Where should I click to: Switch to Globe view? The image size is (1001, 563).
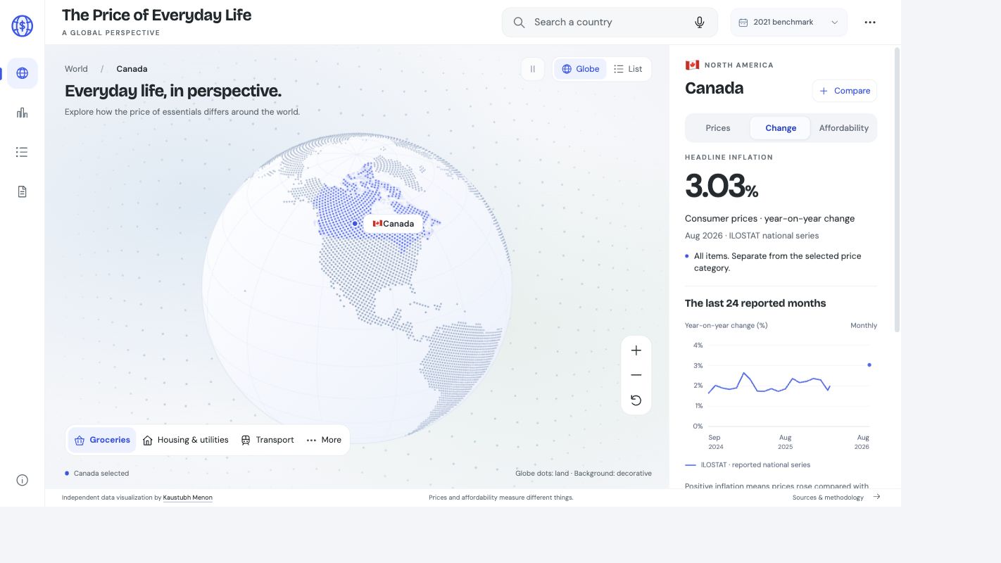pos(581,69)
